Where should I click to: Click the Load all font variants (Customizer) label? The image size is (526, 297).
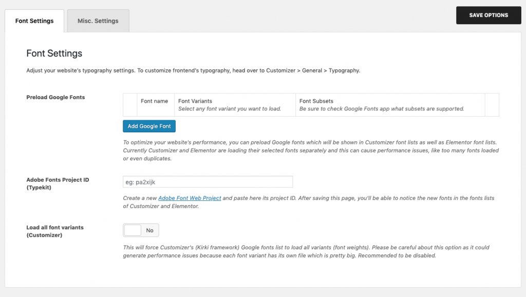click(x=55, y=231)
